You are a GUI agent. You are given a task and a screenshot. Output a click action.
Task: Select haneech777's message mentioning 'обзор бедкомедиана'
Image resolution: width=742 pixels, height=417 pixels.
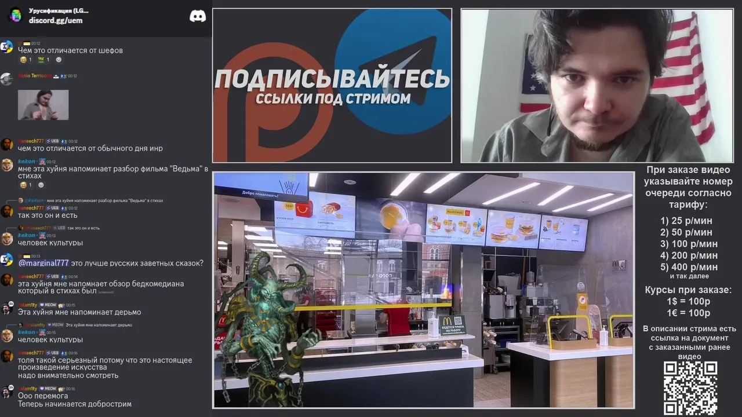pos(101,287)
